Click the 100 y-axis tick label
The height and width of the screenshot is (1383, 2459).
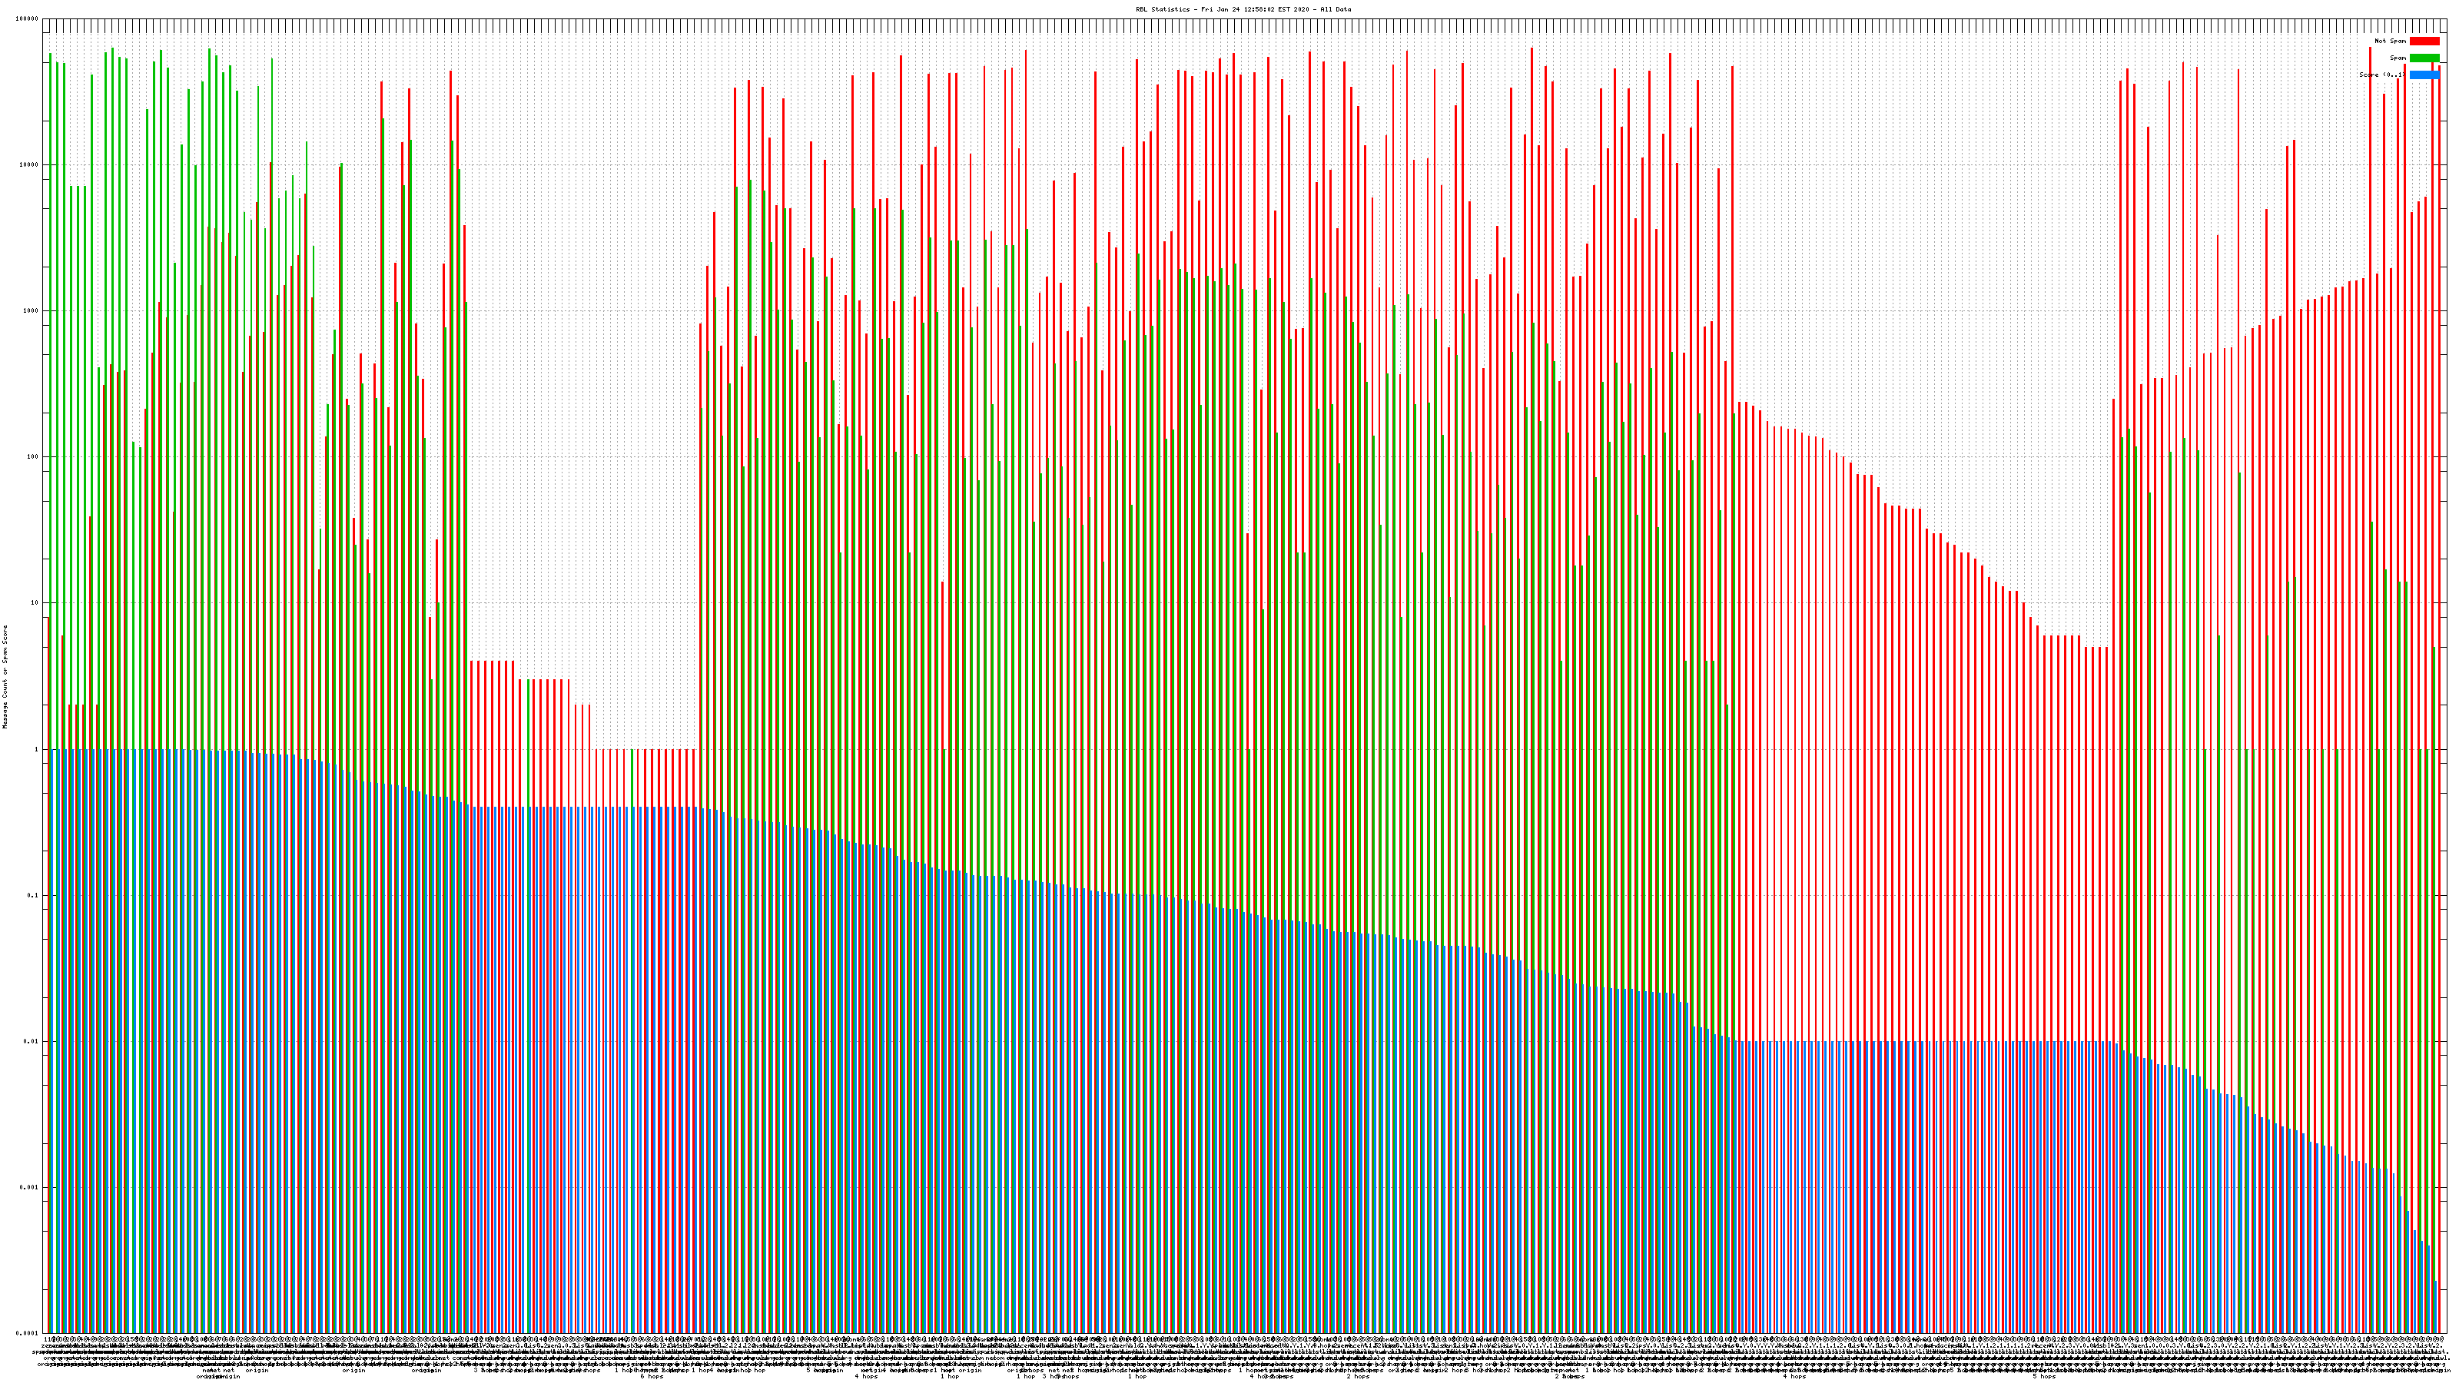click(x=32, y=457)
